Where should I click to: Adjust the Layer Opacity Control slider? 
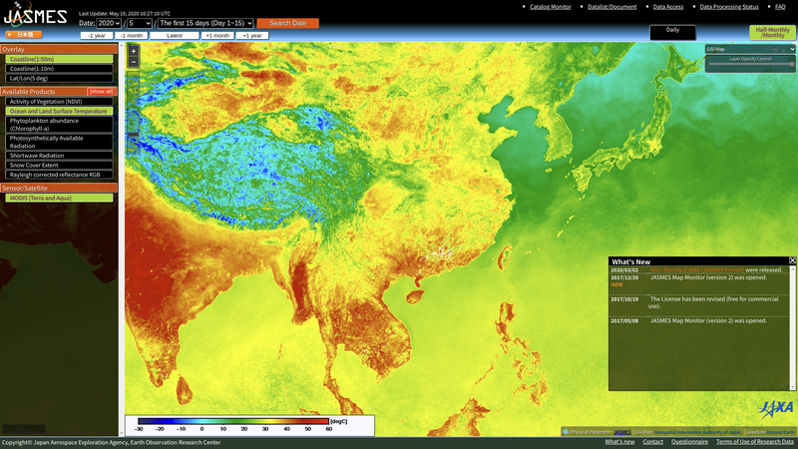(x=792, y=64)
